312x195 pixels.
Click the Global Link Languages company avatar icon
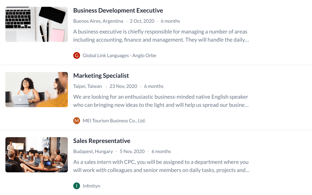point(77,55)
